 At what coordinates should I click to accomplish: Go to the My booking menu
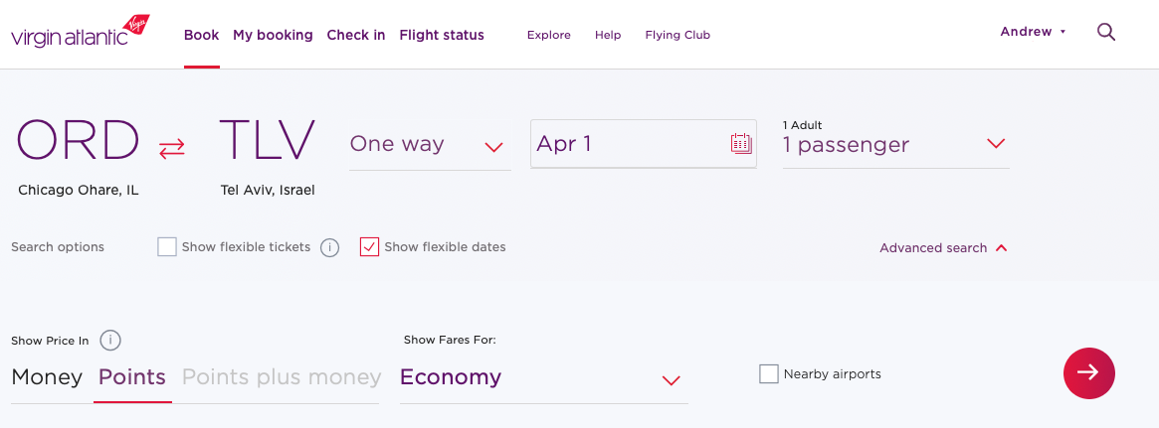pos(273,35)
